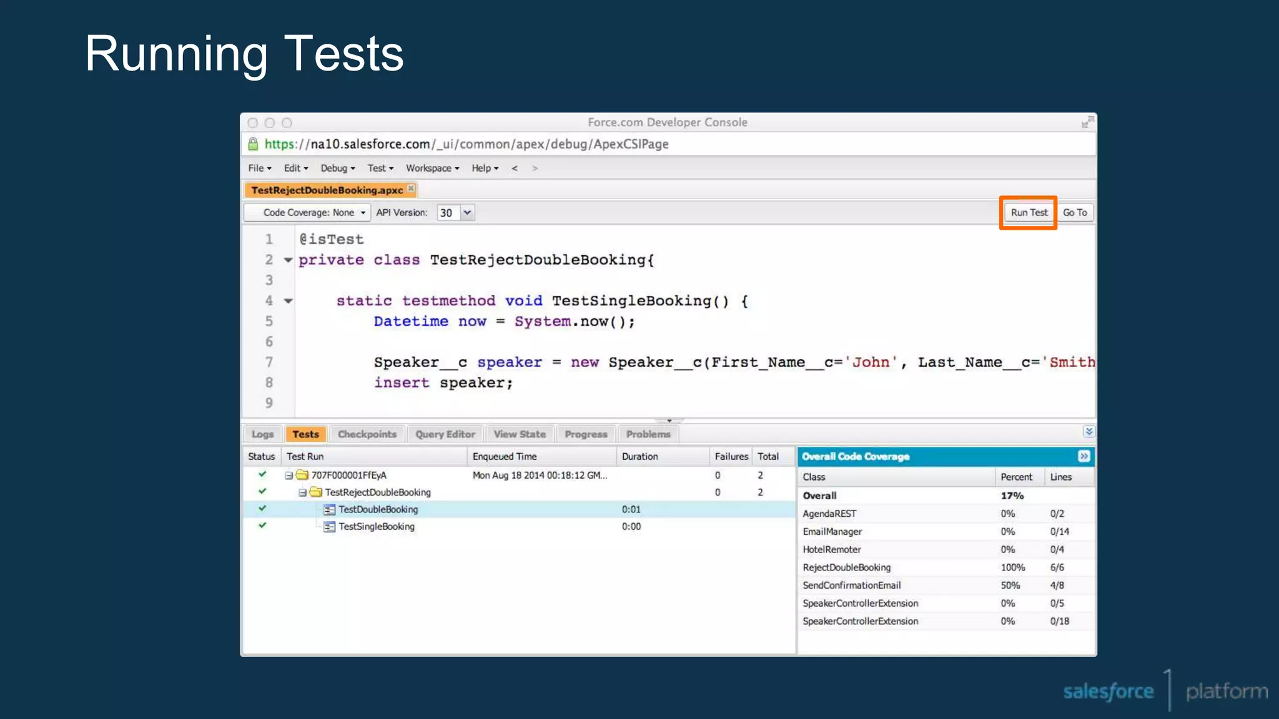Screen dimensions: 1279x719
Task: Sort coverage by the Percent column header
Action: tap(1019, 477)
